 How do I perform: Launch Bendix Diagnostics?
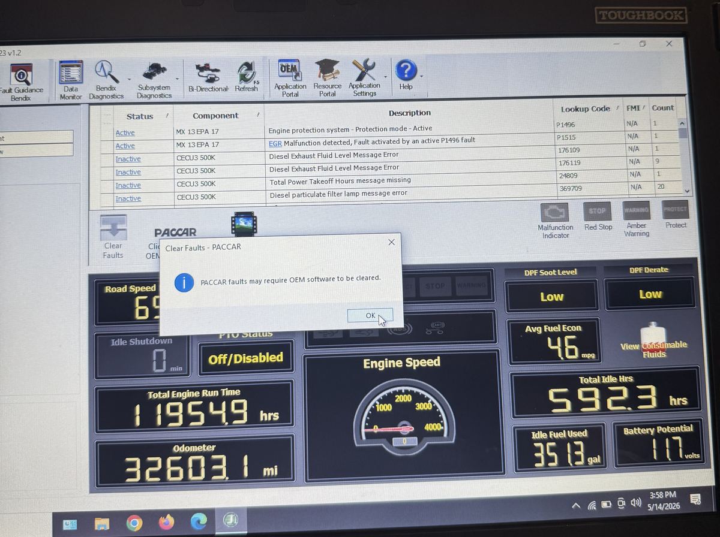(106, 80)
